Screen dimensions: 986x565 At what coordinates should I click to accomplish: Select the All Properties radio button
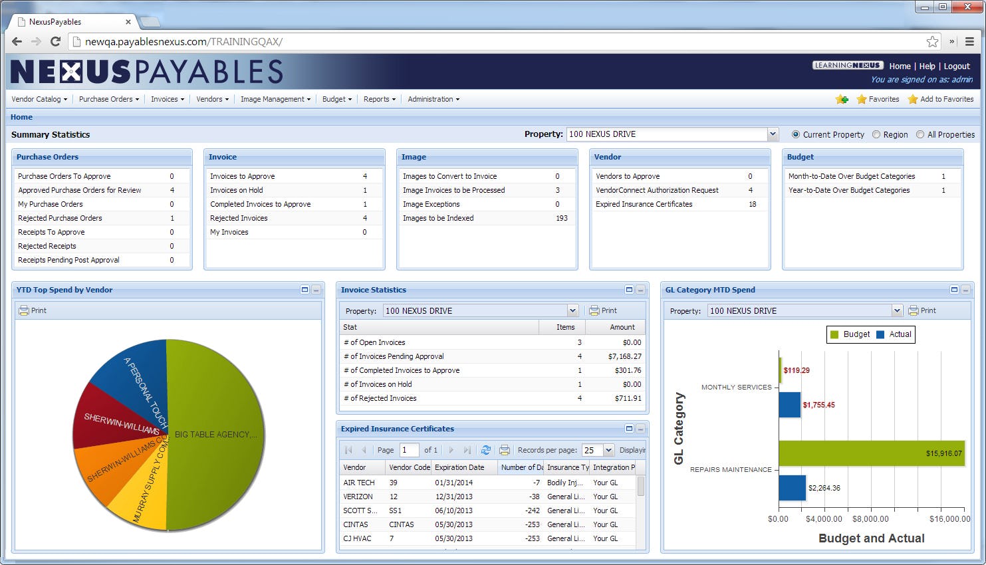tap(920, 134)
